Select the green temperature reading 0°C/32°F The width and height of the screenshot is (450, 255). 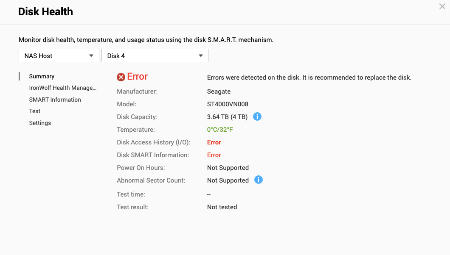click(220, 129)
